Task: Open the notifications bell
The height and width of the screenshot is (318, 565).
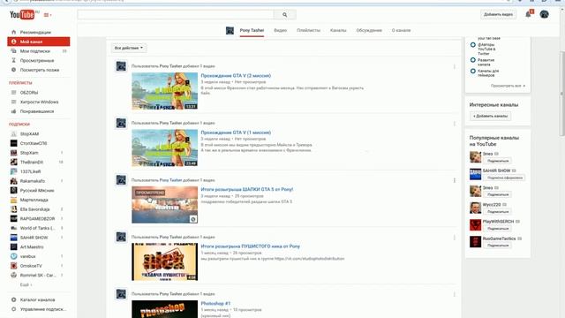Action: (528, 14)
